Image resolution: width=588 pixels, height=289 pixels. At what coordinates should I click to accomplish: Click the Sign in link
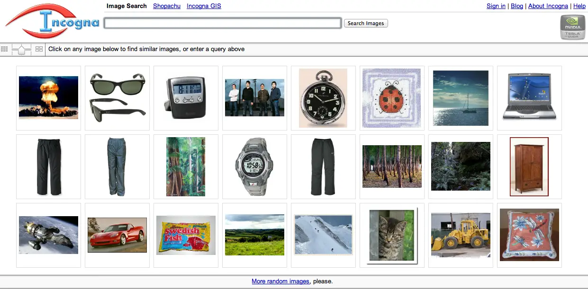pos(496,6)
